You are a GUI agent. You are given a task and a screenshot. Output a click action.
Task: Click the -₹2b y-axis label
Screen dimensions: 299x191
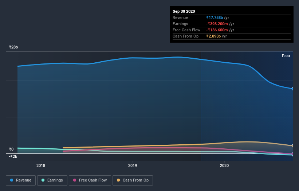pyautogui.click(x=13, y=156)
